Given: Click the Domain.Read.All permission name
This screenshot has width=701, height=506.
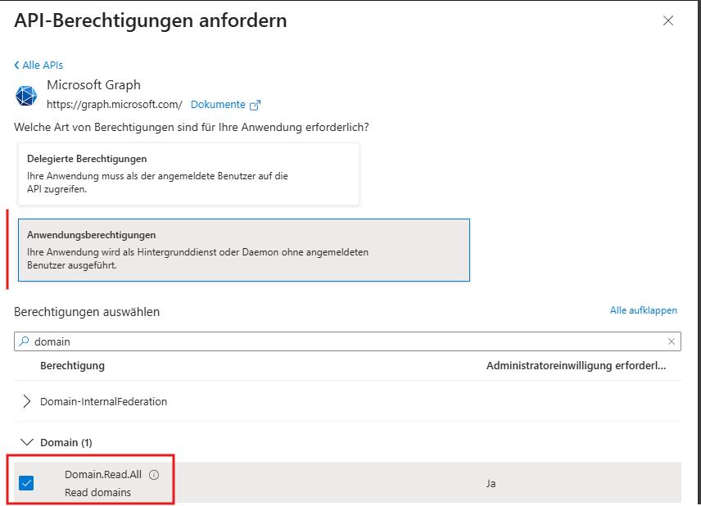Looking at the screenshot, I should pos(103,475).
